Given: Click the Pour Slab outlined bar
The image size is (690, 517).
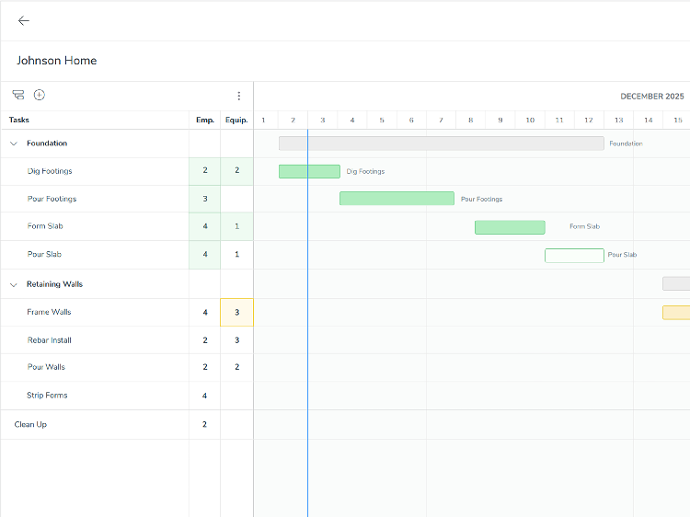Looking at the screenshot, I should pos(574,255).
